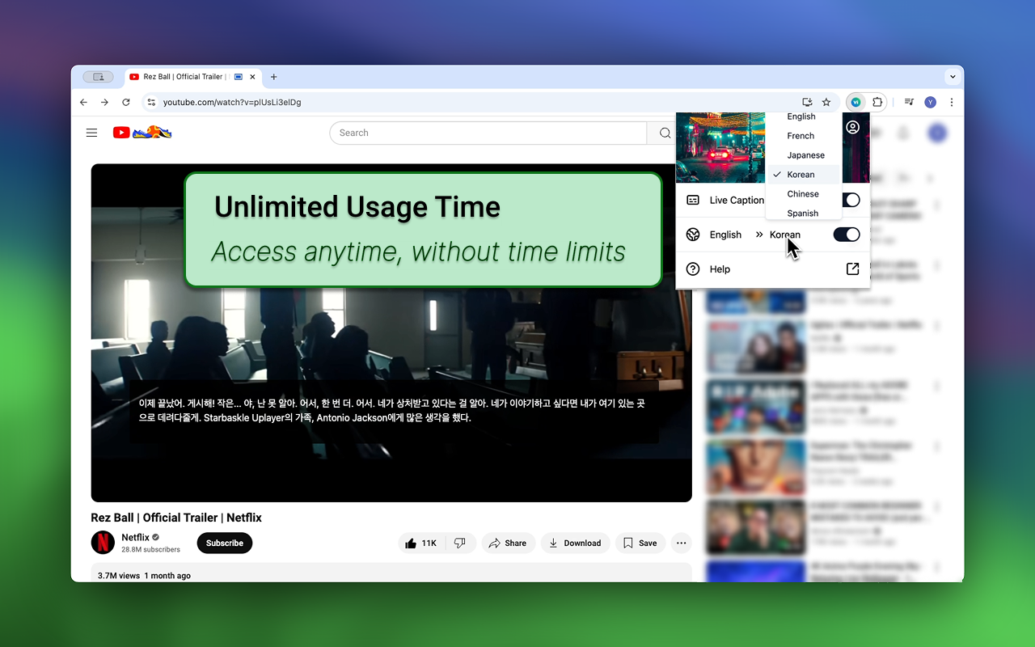
Task: Toggle the English to Korean translation switch
Action: pyautogui.click(x=847, y=235)
